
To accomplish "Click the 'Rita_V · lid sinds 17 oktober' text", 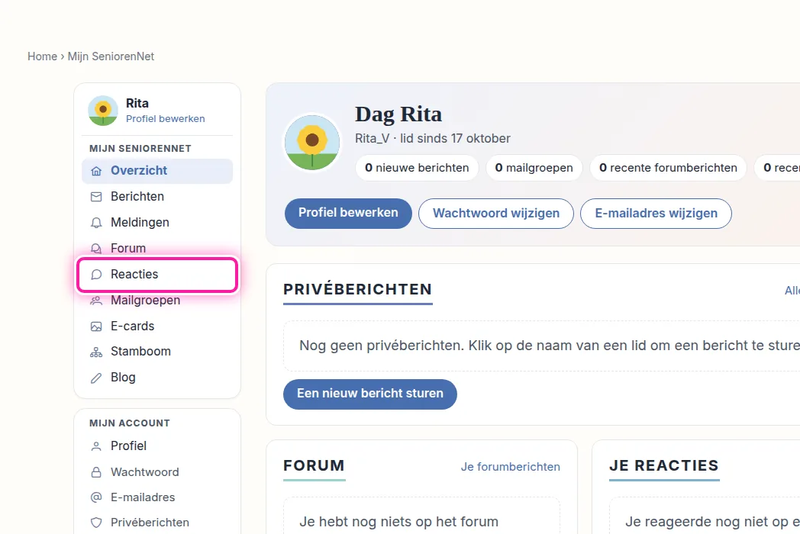I will coord(433,139).
